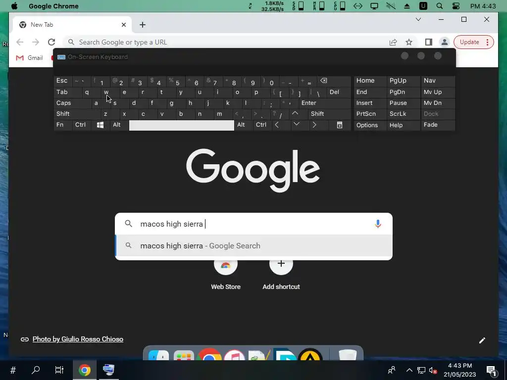The height and width of the screenshot is (380, 507).
Task: Select the New Tab tab
Action: (x=72, y=25)
